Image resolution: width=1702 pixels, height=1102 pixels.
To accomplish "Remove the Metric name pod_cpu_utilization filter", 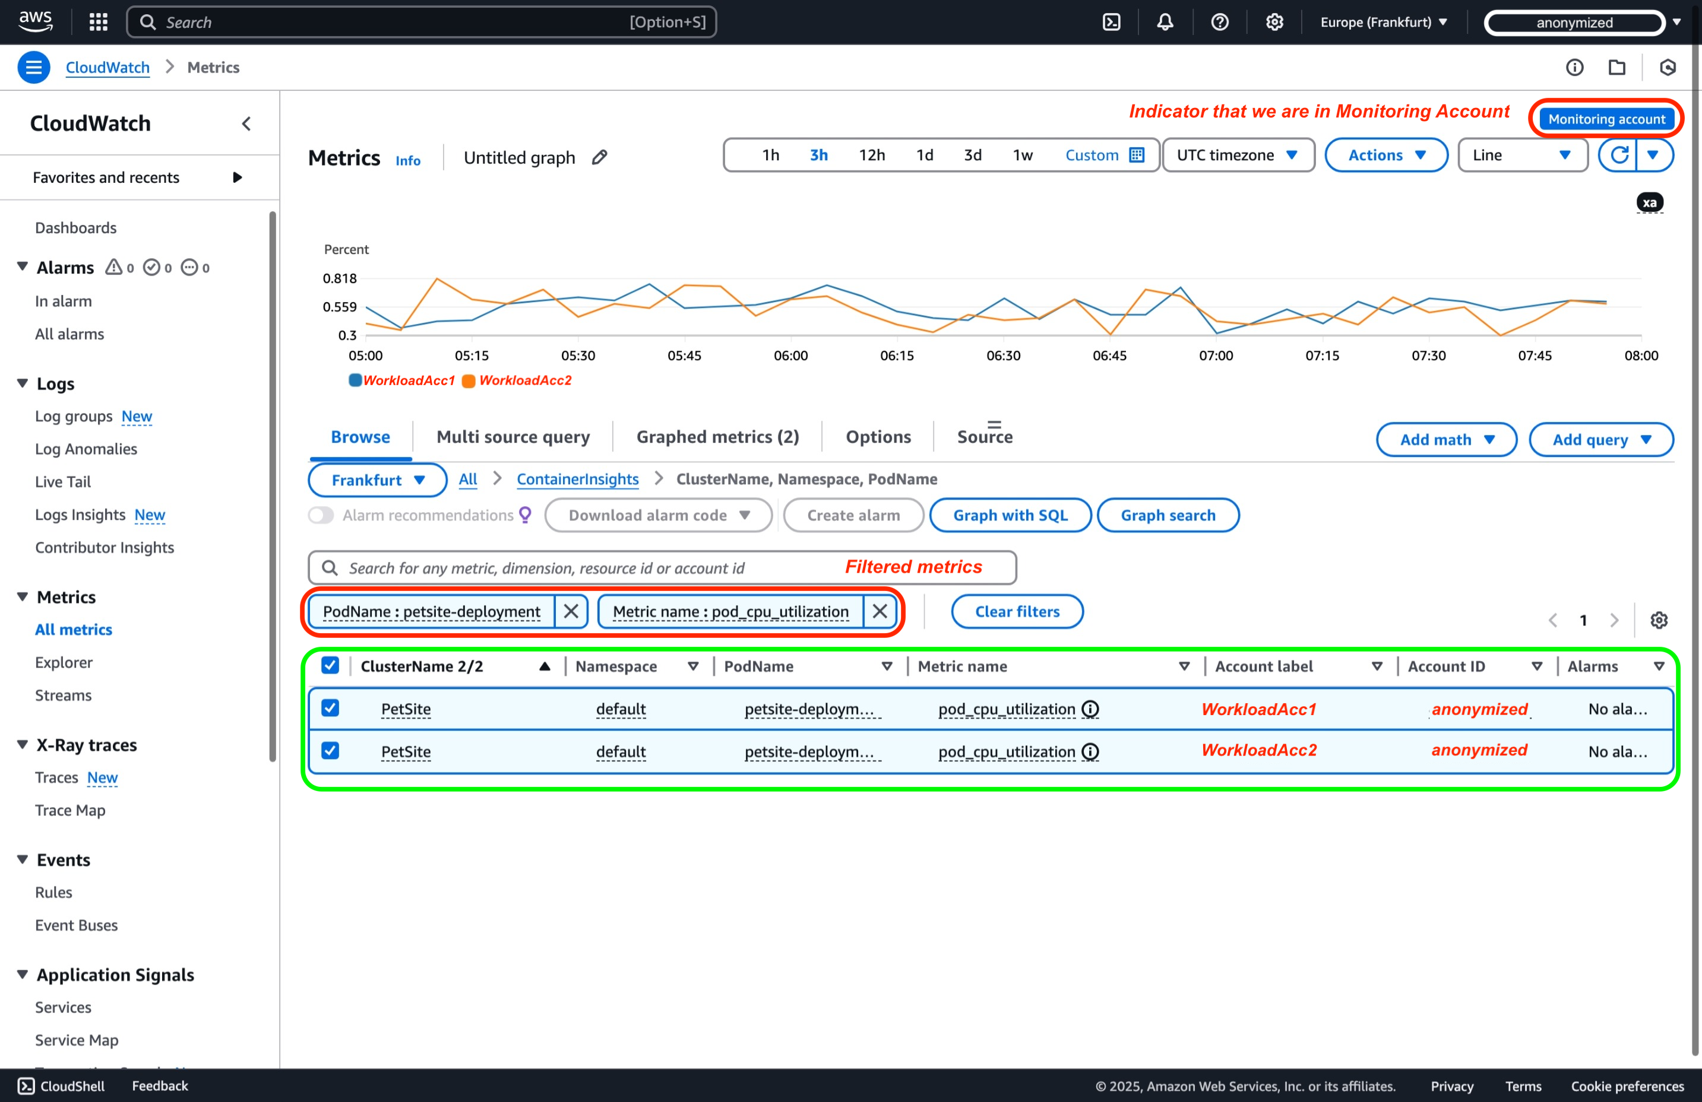I will pos(880,611).
